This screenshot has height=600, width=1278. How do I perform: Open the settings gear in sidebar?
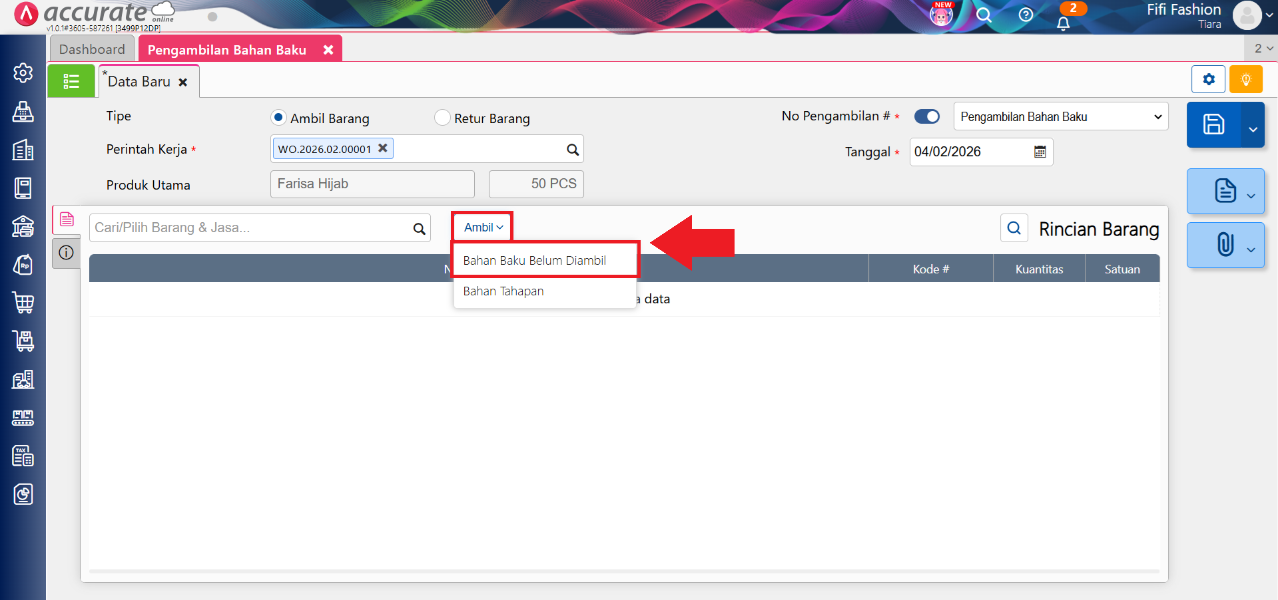(23, 73)
